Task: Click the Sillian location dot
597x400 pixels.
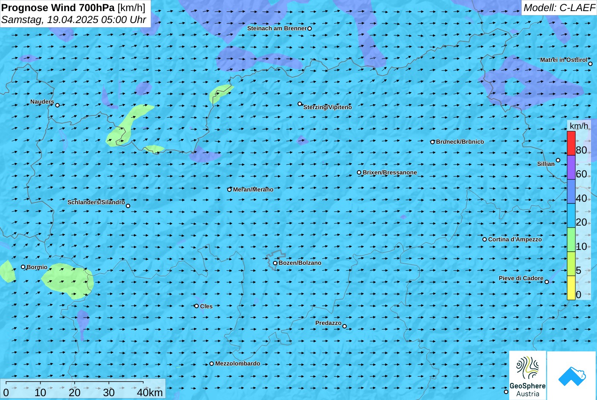Action: click(x=558, y=160)
